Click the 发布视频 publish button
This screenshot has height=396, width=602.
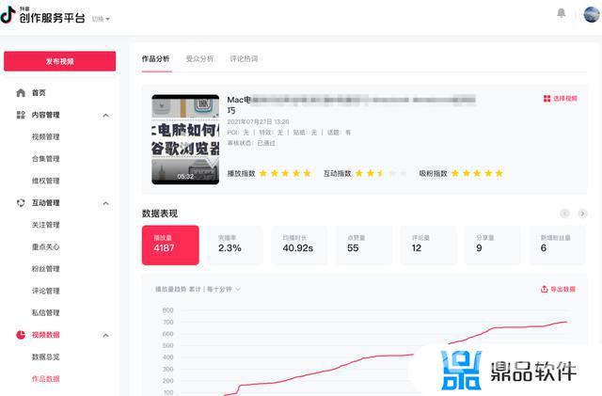point(59,61)
